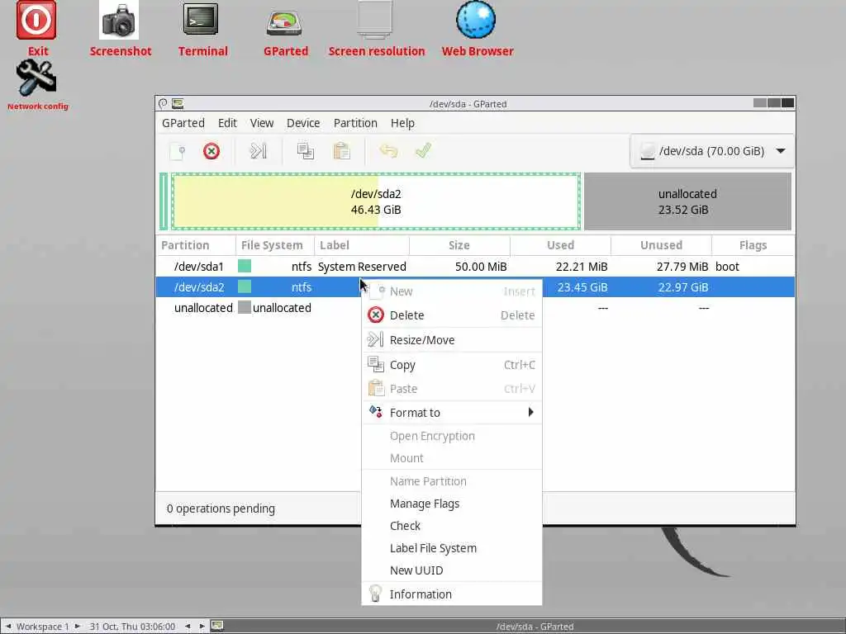The height and width of the screenshot is (634, 846).
Task: Open the GParted menu
Action: [x=183, y=123]
